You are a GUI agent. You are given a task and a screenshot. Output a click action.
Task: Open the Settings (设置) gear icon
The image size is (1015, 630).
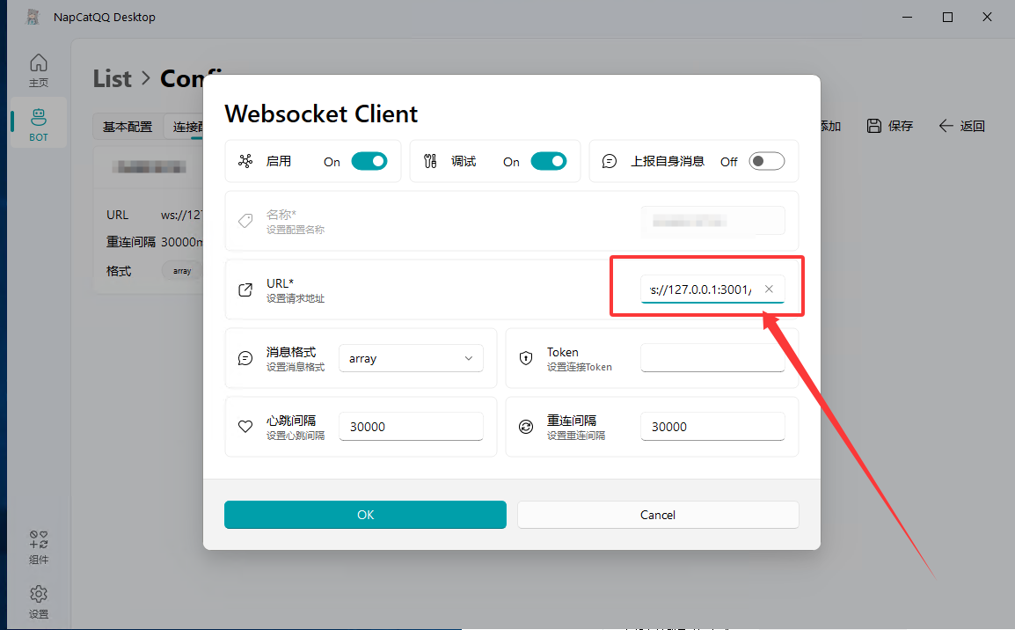point(38,594)
